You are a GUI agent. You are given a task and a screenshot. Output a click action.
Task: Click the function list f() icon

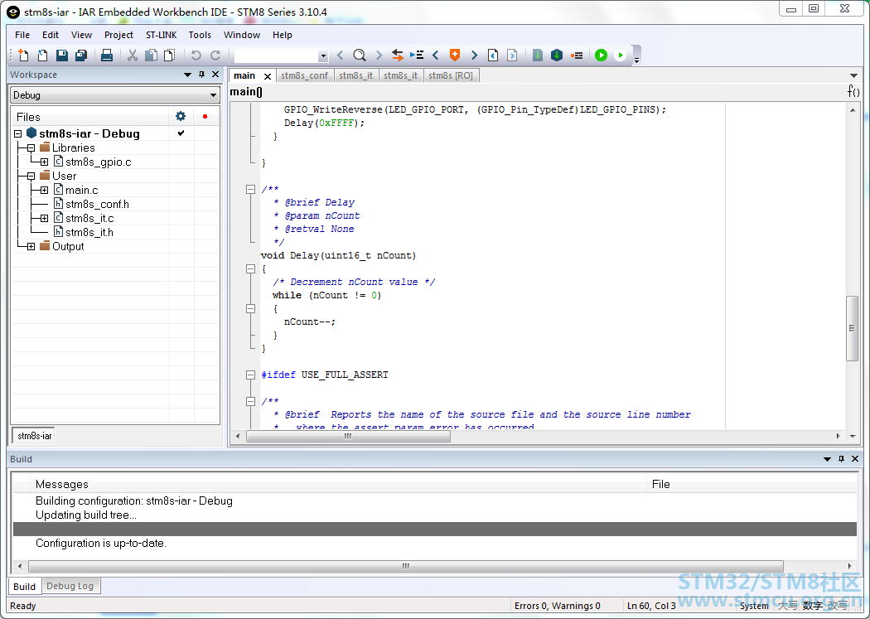pos(853,91)
